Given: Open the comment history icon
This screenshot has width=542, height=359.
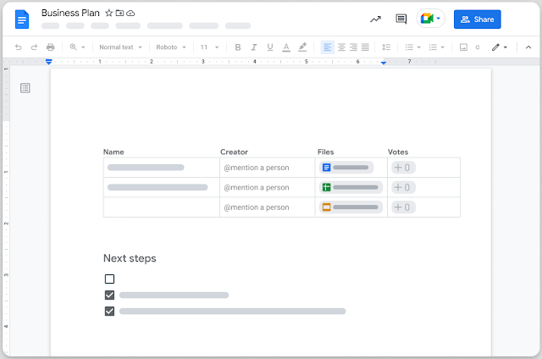Looking at the screenshot, I should [x=401, y=19].
